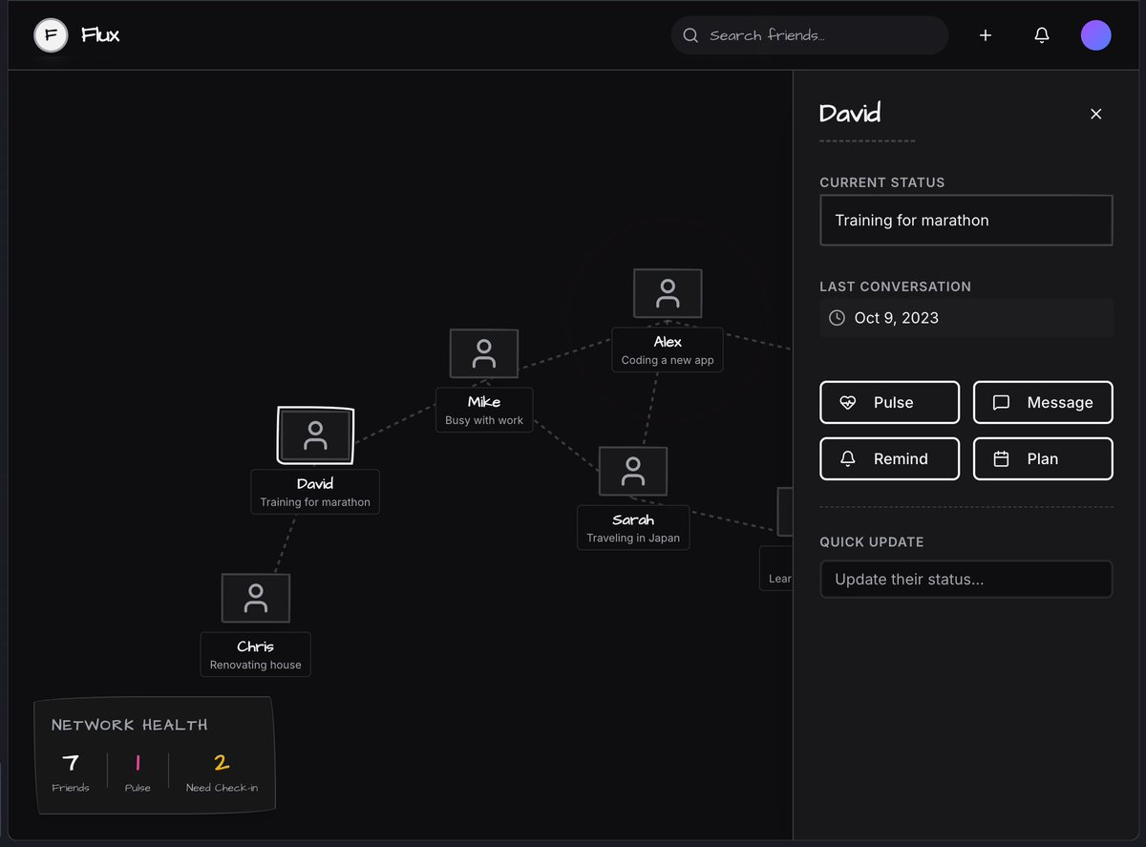The width and height of the screenshot is (1146, 847).
Task: Click the heart pulse icon
Action: pyautogui.click(x=848, y=403)
